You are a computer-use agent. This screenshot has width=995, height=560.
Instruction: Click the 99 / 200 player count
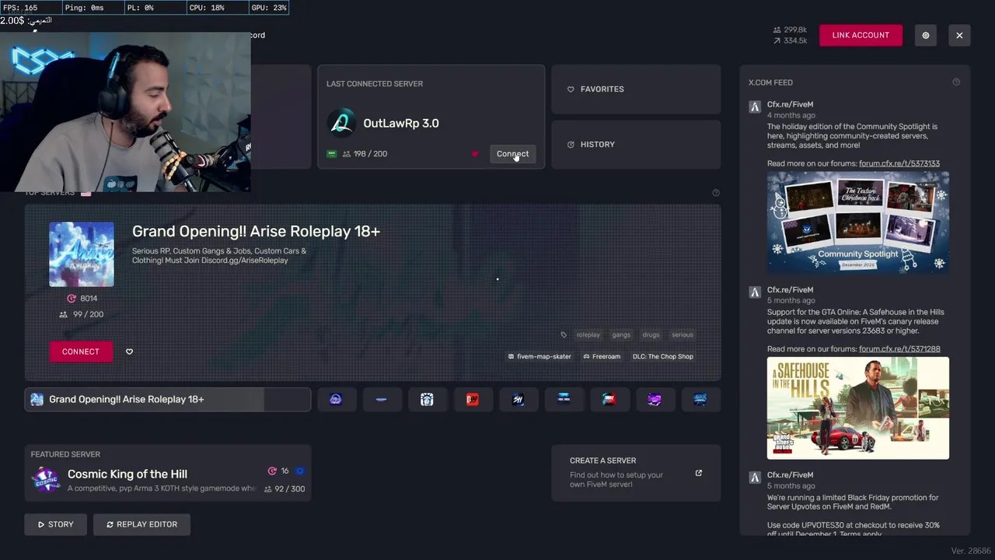pos(82,314)
